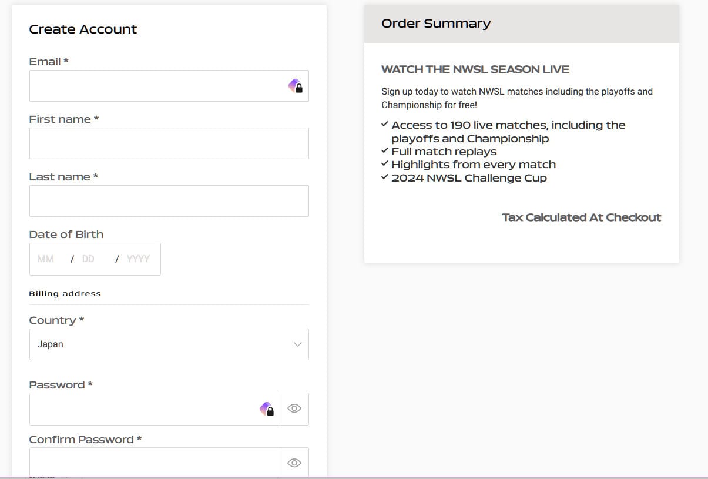Click the DD day field in Date of Birth

(88, 259)
